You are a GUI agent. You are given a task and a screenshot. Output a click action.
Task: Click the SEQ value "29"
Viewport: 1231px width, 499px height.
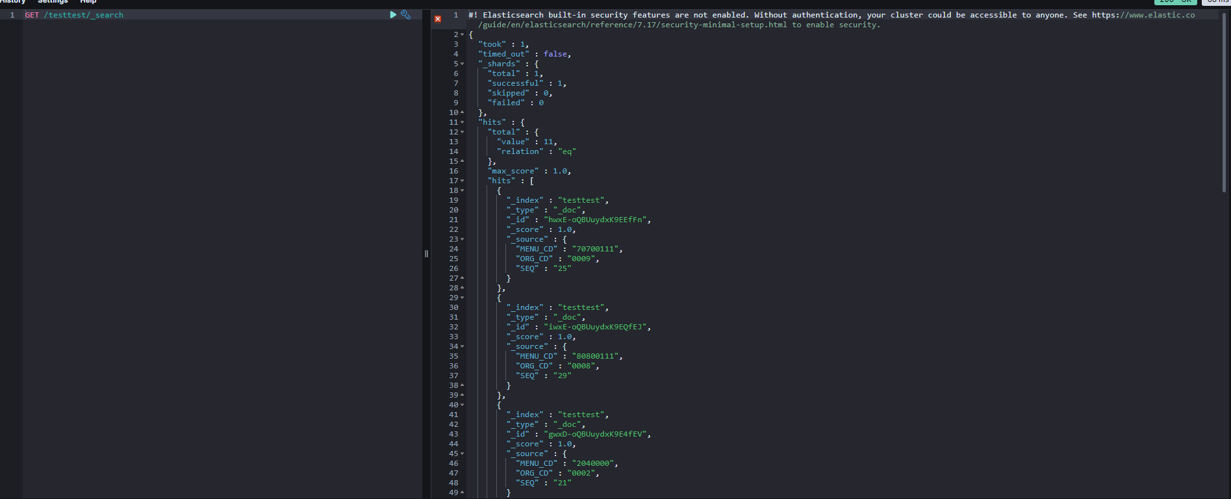click(562, 376)
